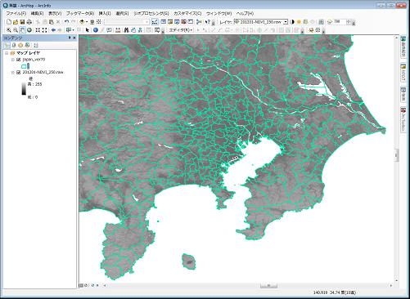Save the map with the floppy disk icon
The image size is (410, 299).
click(x=22, y=22)
